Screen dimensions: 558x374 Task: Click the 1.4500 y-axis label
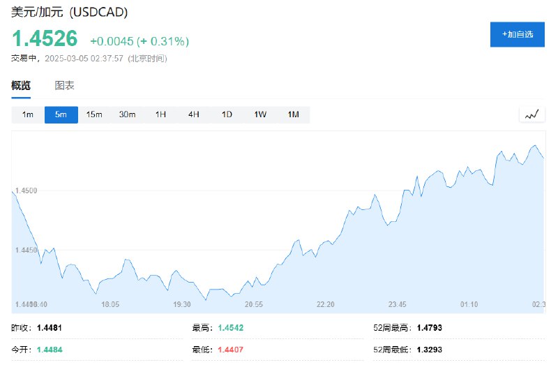[27, 190]
